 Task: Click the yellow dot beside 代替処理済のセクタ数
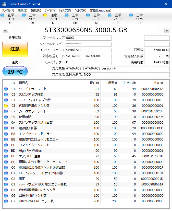point(6,105)
